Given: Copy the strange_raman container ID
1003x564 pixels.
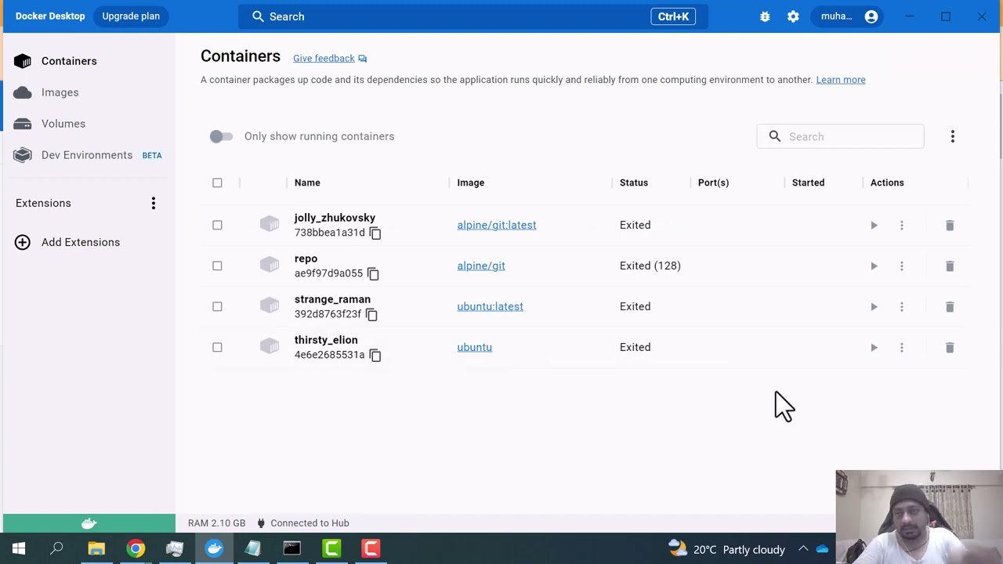Looking at the screenshot, I should click(x=371, y=315).
